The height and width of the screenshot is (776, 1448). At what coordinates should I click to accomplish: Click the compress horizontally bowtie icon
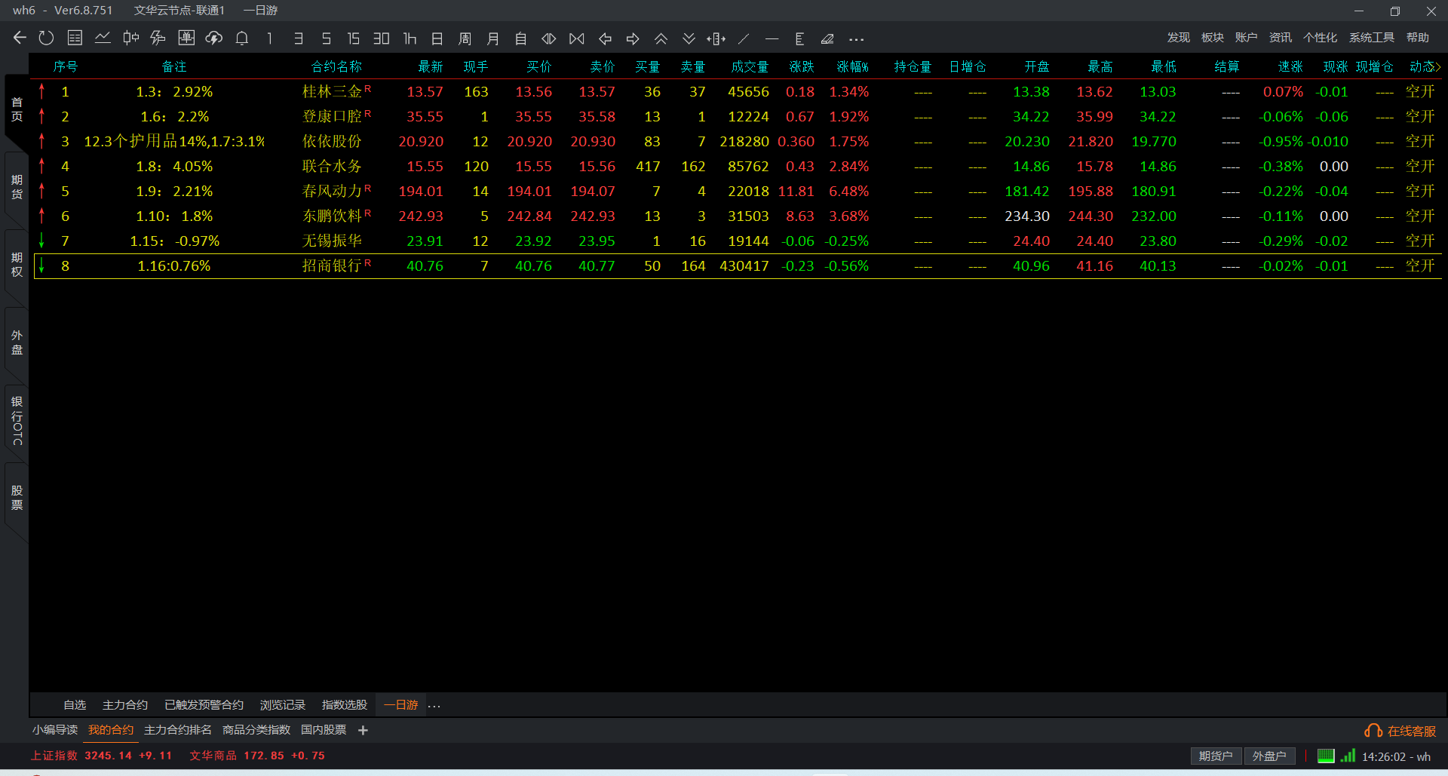577,38
